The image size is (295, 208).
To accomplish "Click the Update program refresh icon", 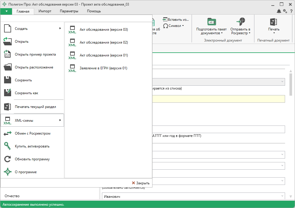I will pos(8,159).
